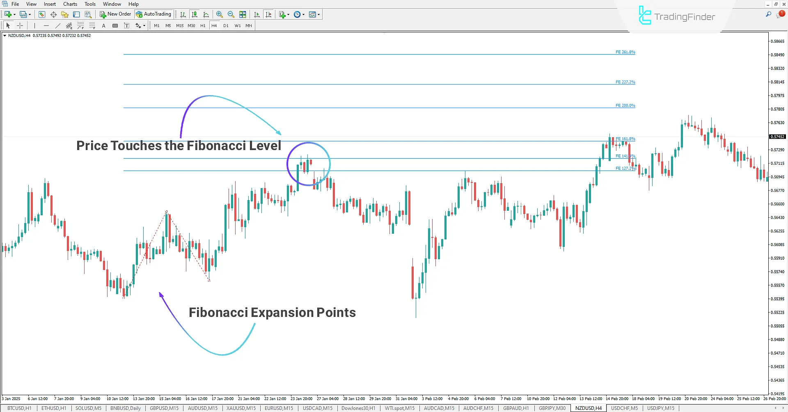Click the New Order button

click(115, 14)
